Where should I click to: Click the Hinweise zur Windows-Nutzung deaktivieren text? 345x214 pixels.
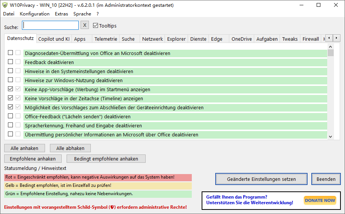tap(74, 80)
